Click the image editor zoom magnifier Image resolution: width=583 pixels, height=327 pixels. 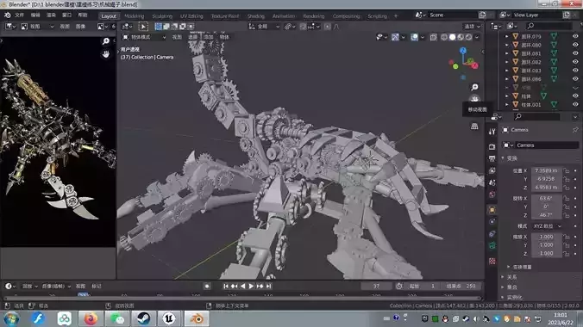point(106,41)
